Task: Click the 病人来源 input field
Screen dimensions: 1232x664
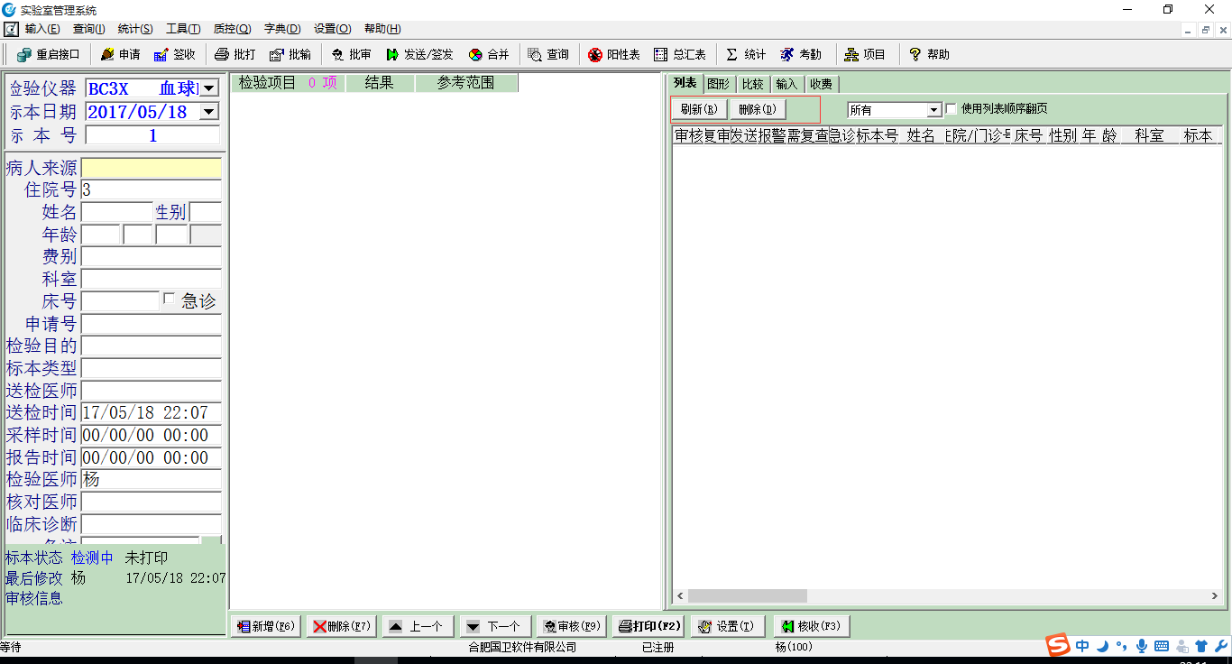Action: click(151, 168)
